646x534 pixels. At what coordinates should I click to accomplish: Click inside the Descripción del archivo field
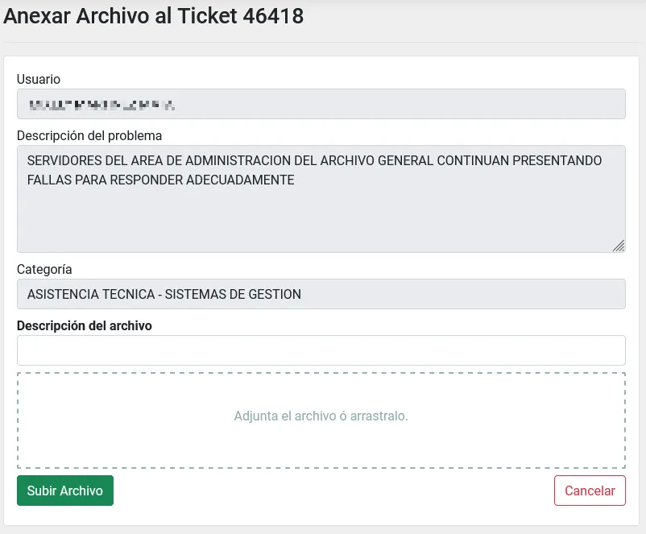point(321,350)
